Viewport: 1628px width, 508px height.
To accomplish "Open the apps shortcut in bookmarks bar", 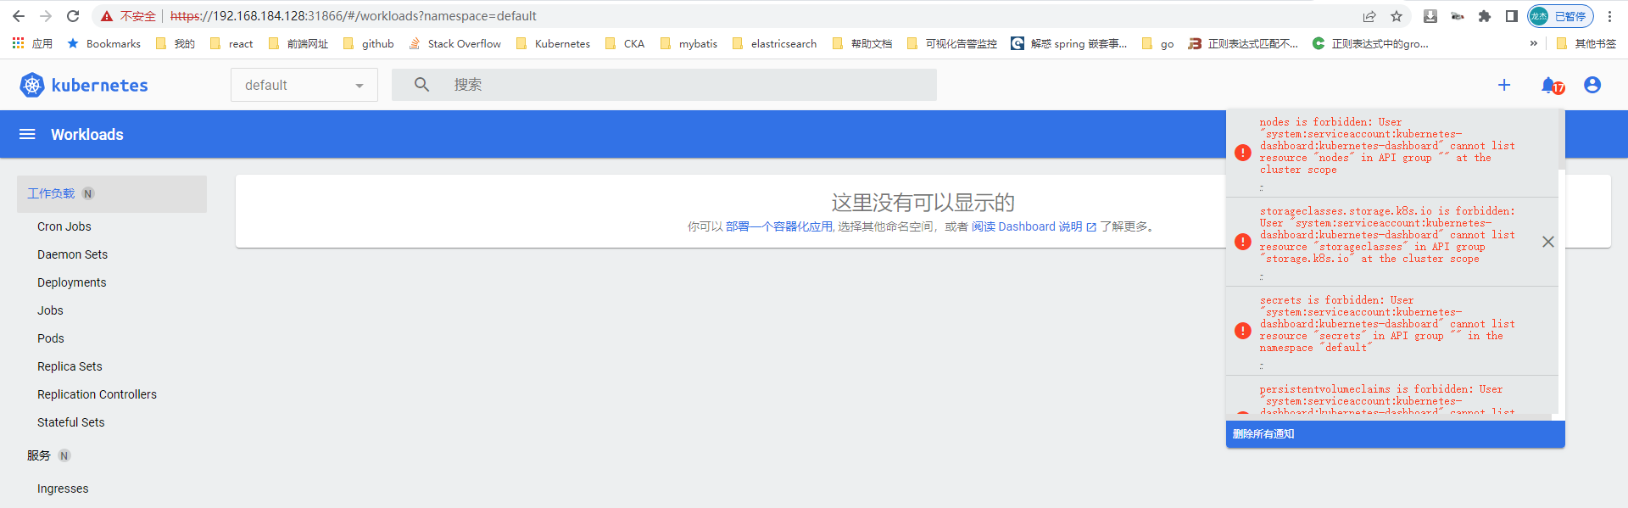I will (x=32, y=43).
